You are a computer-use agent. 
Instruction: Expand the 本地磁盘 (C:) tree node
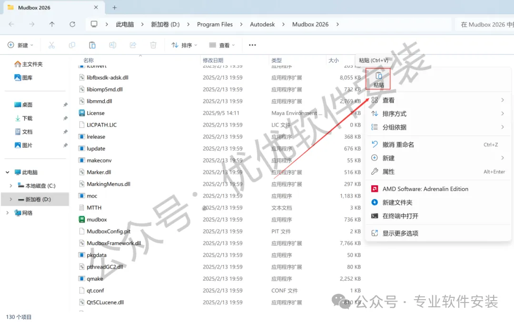click(11, 186)
